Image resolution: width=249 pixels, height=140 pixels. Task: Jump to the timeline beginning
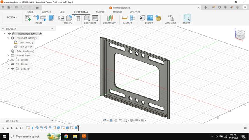(x=3, y=128)
